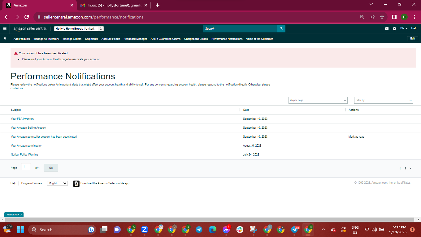The height and width of the screenshot is (237, 421).
Task: Open the Snipping Tool from the taskbar
Action: click(254, 230)
